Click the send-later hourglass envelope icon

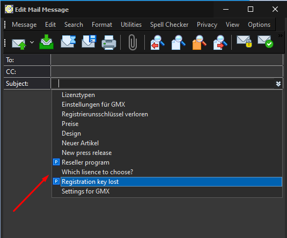[68, 42]
